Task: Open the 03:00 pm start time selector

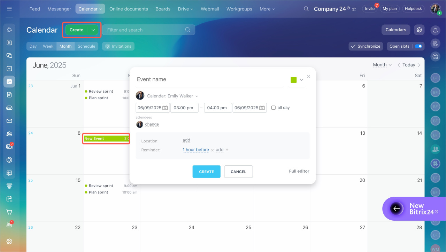Action: coord(184,108)
